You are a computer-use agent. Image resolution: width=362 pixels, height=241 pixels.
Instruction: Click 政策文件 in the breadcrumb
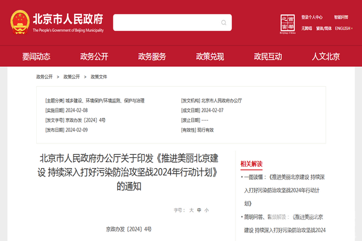(99, 77)
